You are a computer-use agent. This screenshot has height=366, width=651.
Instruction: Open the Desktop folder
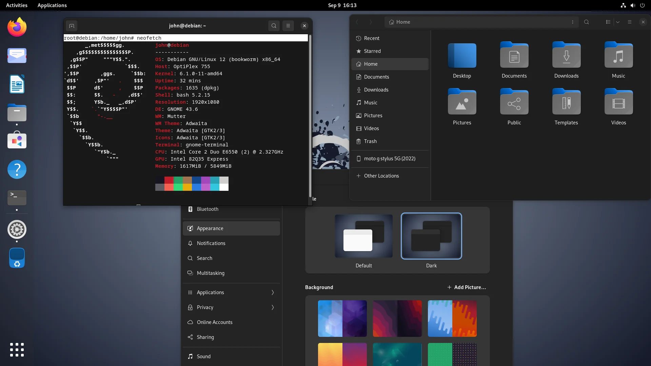[x=462, y=61]
